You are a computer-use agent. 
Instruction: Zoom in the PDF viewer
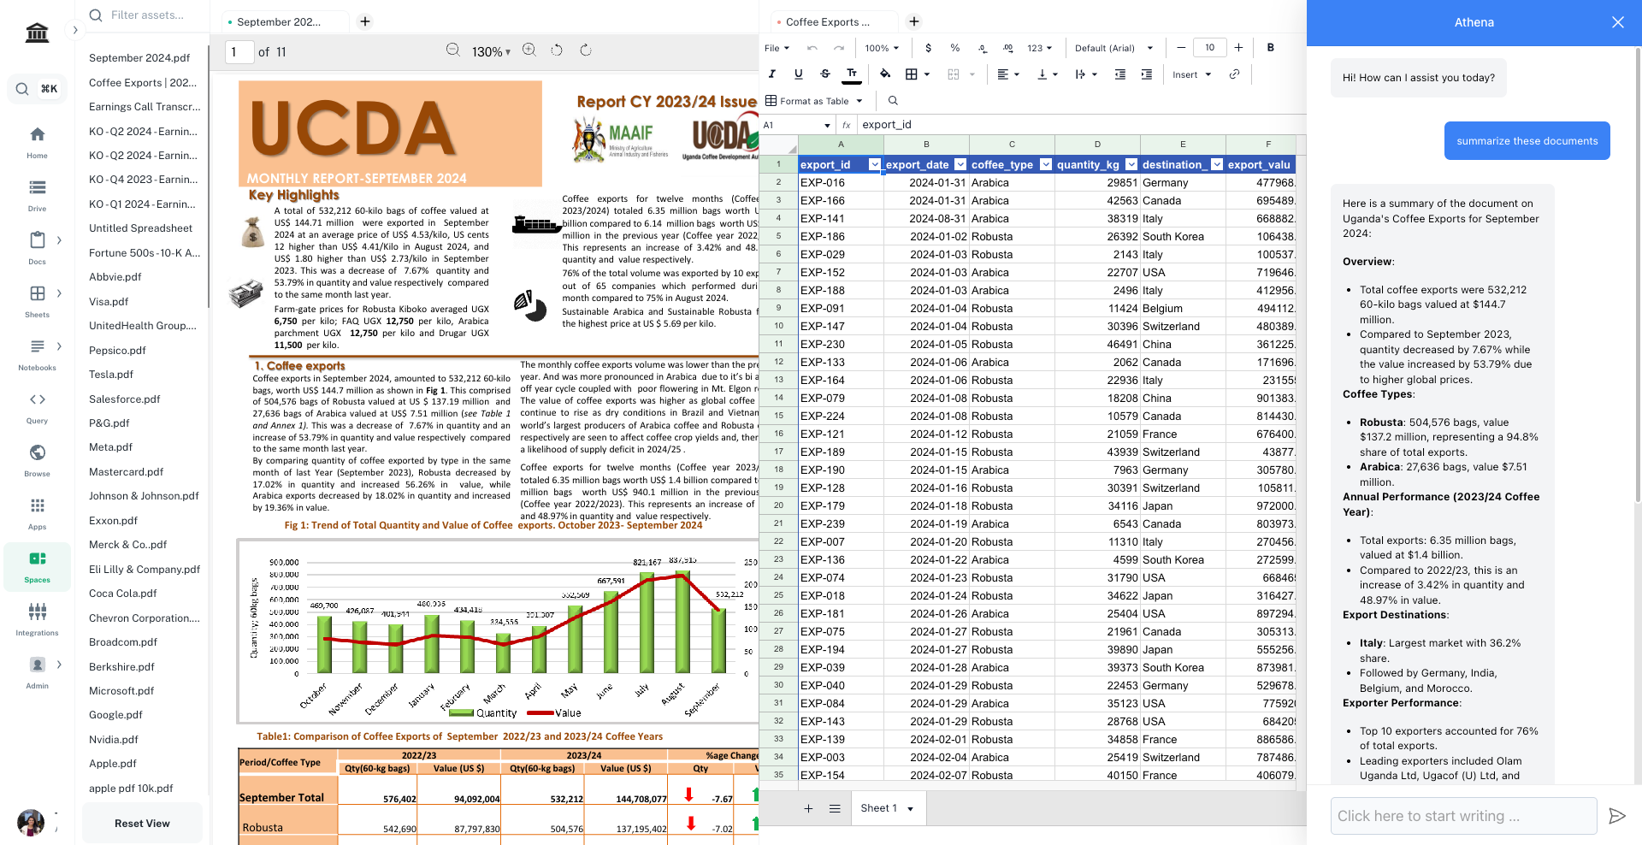529,50
